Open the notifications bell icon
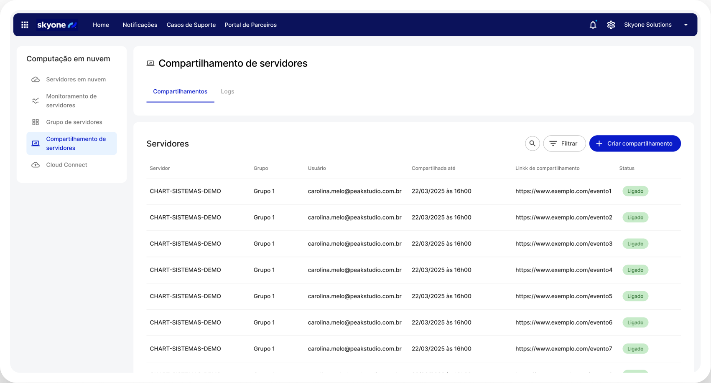This screenshot has width=711, height=383. click(593, 25)
